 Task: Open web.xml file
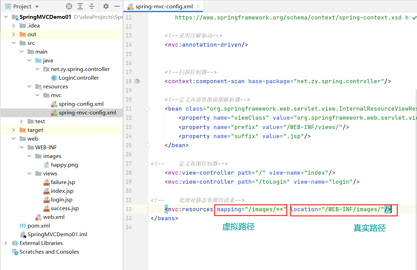(54, 217)
